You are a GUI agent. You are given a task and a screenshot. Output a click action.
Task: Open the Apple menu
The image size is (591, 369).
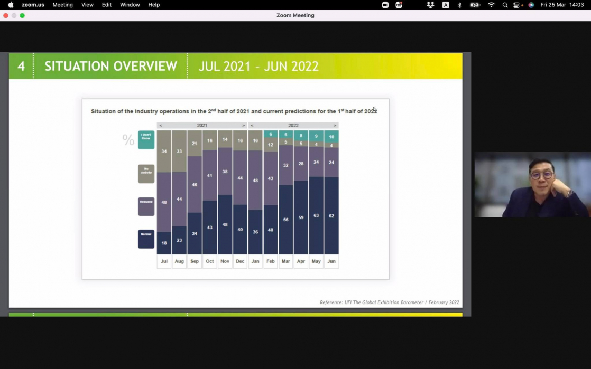(x=11, y=5)
